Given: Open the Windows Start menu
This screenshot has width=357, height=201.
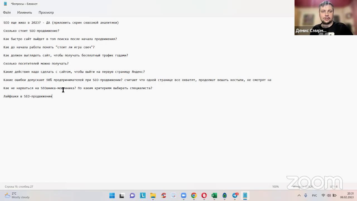Looking at the screenshot, I should coord(112,196).
